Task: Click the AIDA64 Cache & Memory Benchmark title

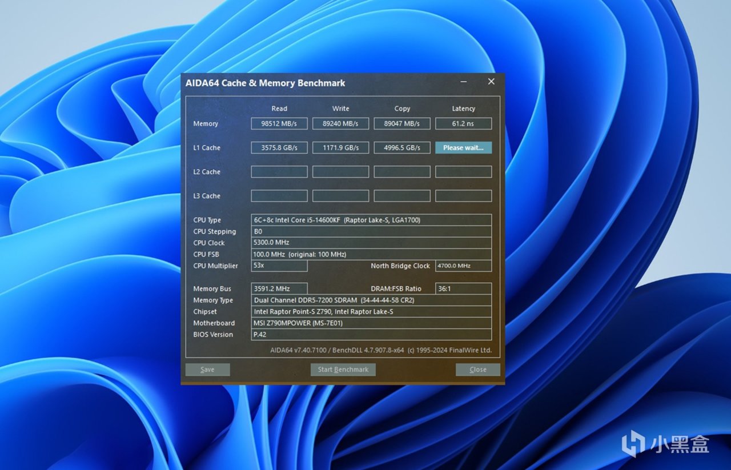Action: point(266,83)
